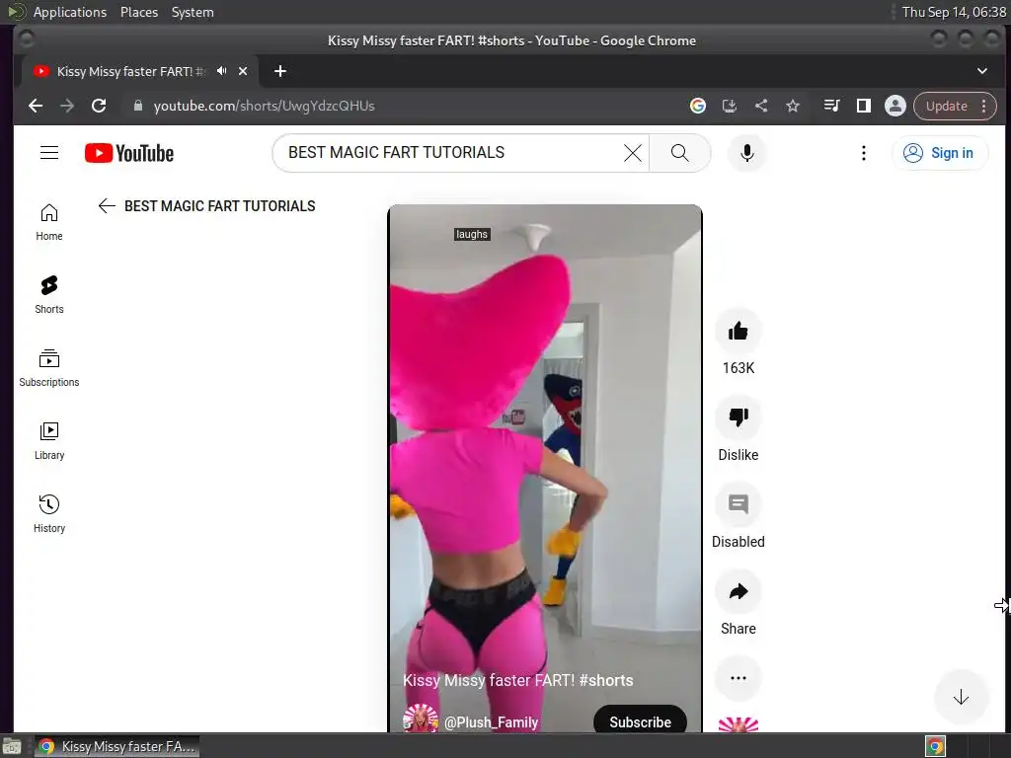Close the Kissy Missy tab
1011x758 pixels.
point(243,71)
